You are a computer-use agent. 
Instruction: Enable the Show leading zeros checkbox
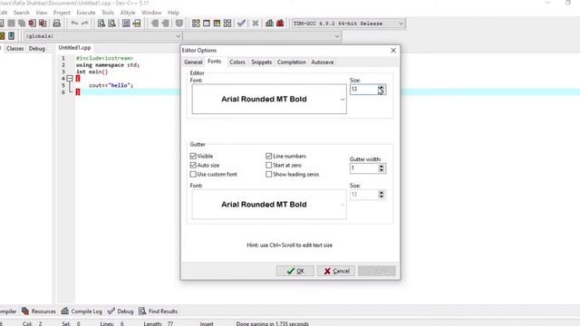coord(269,174)
